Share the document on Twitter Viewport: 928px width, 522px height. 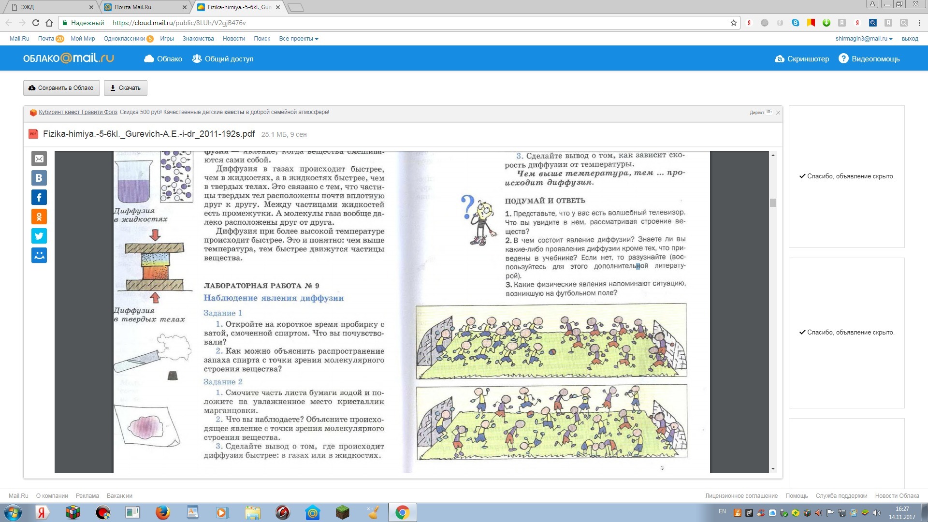[39, 236]
